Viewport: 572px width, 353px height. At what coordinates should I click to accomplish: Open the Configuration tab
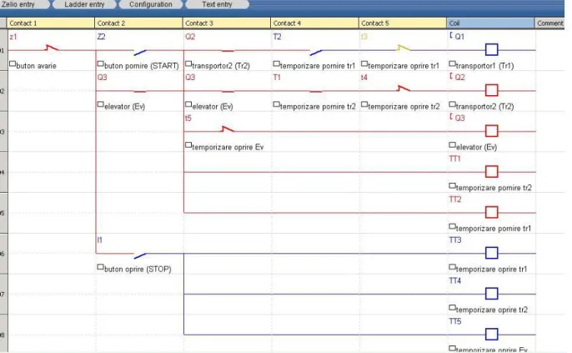click(151, 4)
